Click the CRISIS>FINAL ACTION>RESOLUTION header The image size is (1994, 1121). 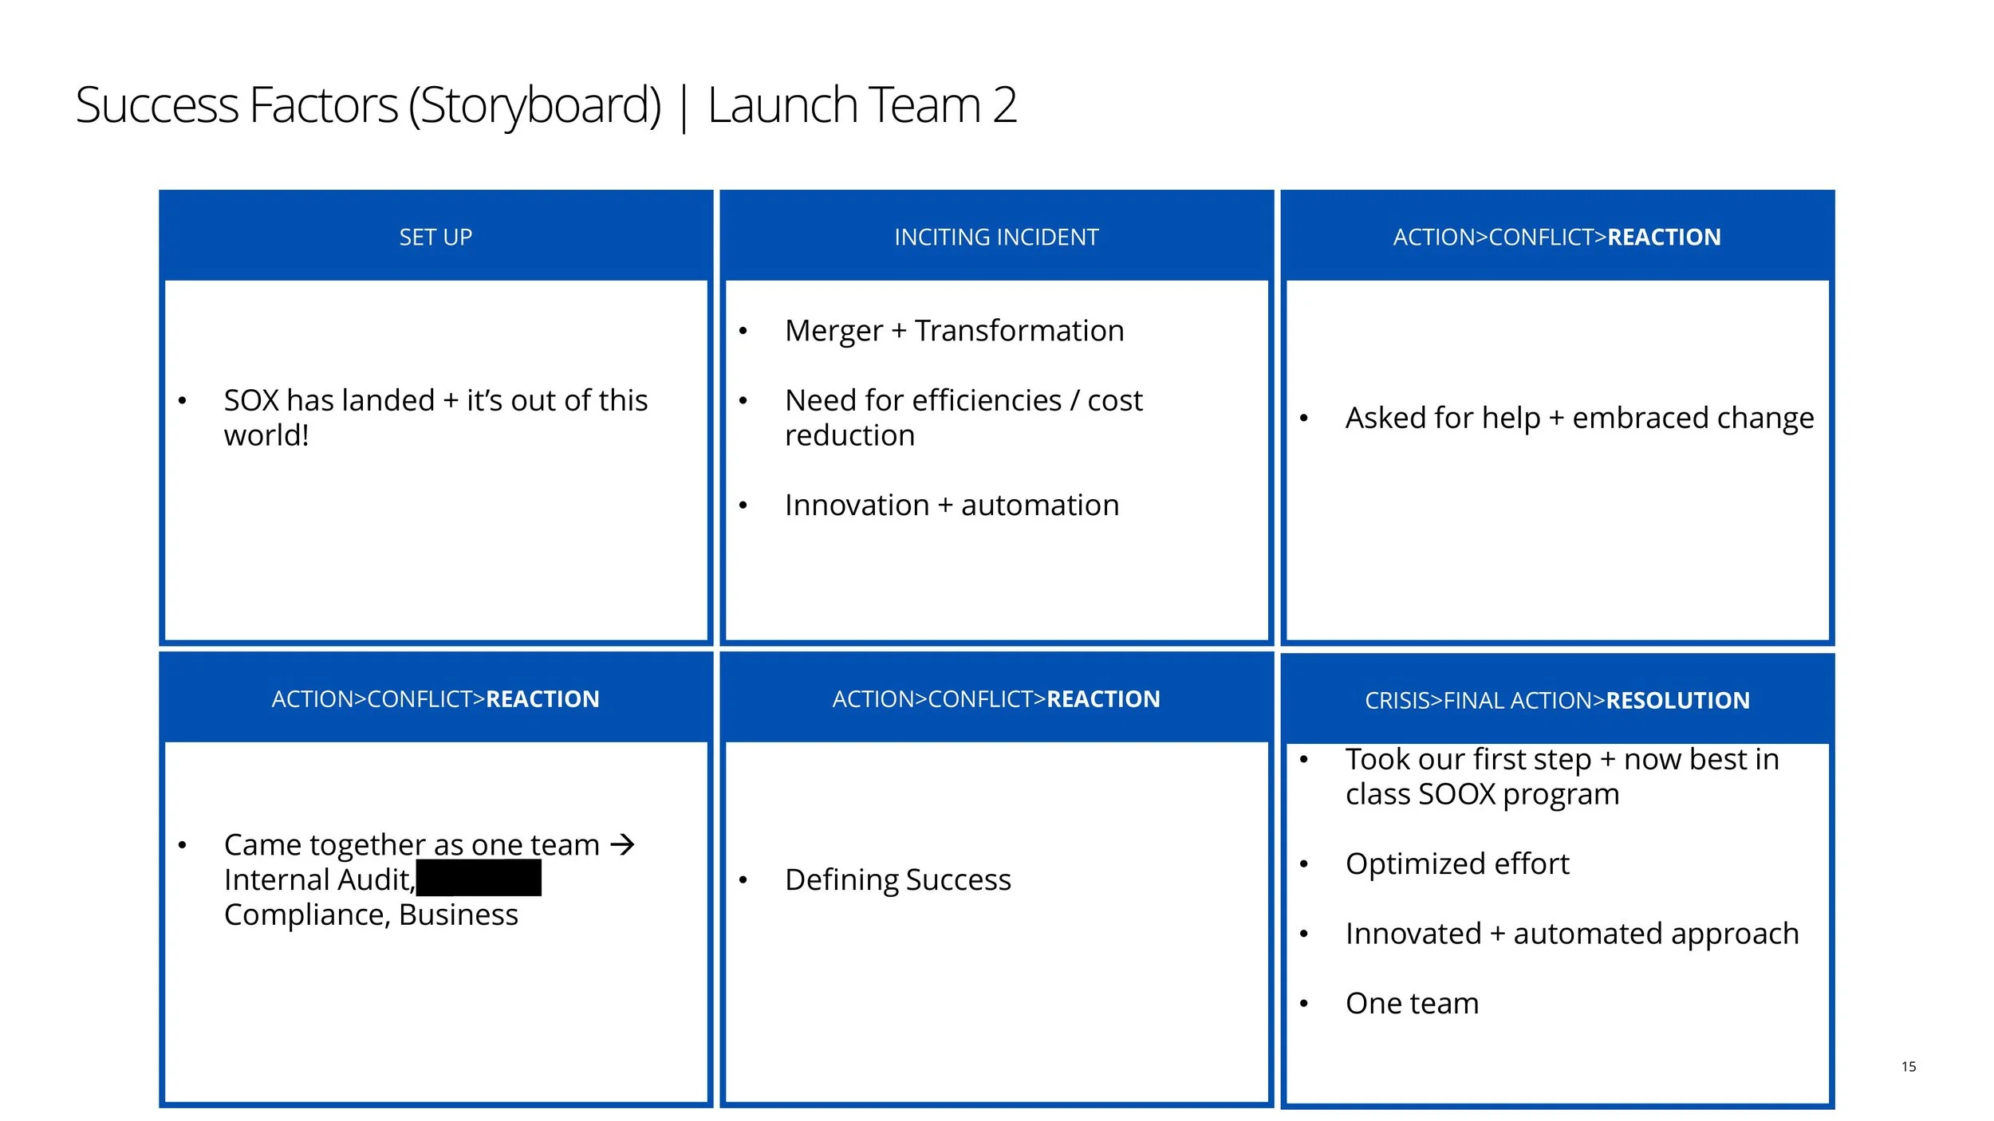point(1556,701)
